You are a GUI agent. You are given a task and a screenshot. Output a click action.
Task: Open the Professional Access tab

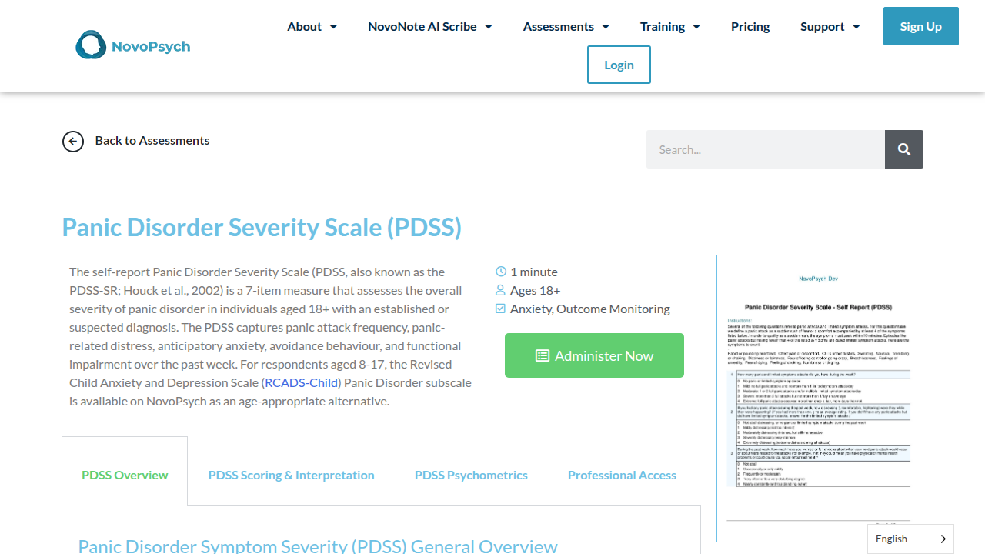coord(622,475)
